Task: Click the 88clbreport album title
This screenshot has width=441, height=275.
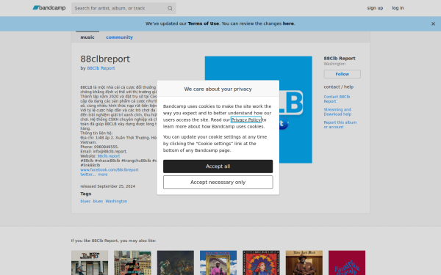Action: pyautogui.click(x=105, y=59)
